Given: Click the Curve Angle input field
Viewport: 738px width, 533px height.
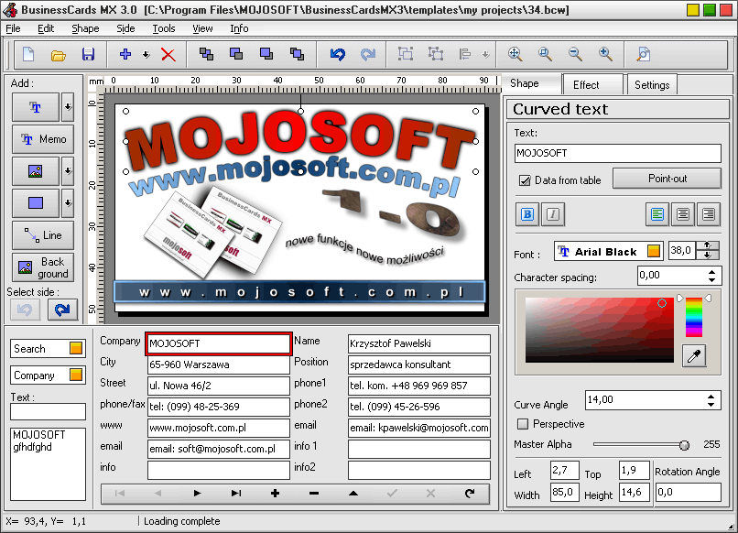Looking at the screenshot, I should [652, 400].
